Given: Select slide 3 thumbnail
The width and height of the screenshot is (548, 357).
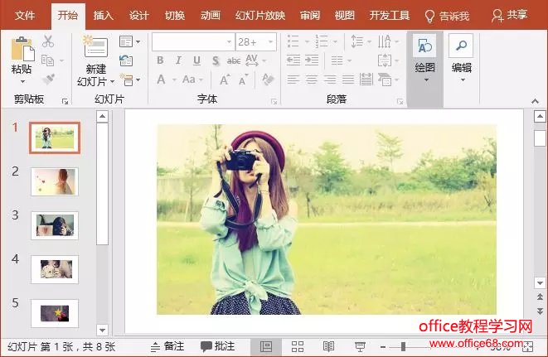Looking at the screenshot, I should pyautogui.click(x=55, y=224).
